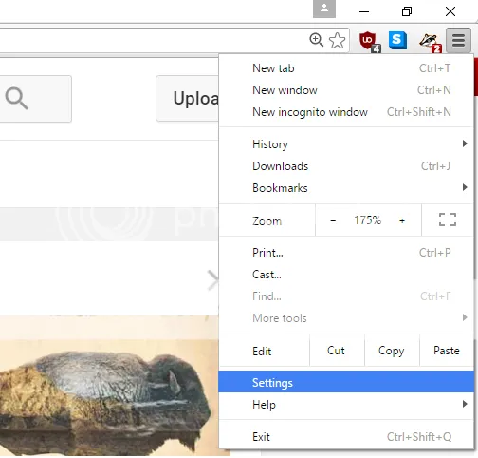Bookmark this page with the star icon

point(337,41)
